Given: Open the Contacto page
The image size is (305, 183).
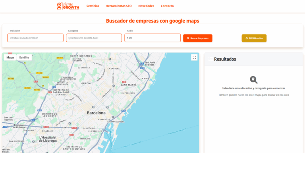Looking at the screenshot, I should [167, 6].
